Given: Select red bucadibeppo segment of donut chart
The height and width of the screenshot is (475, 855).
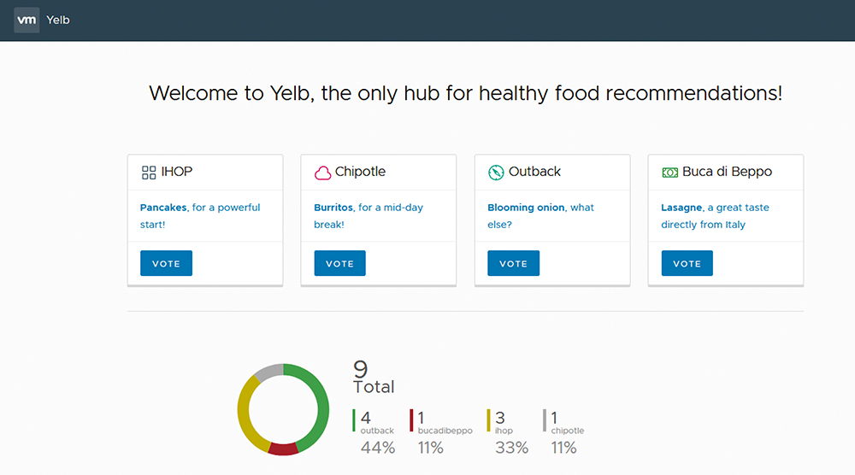Looking at the screenshot, I should pos(284,449).
